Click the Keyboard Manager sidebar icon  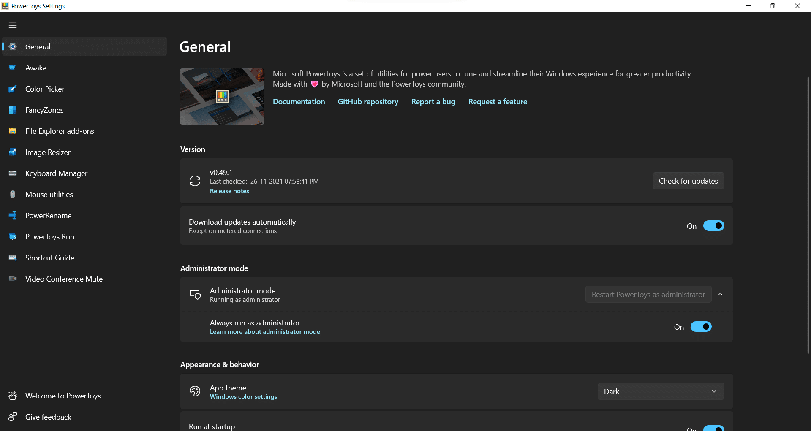[13, 173]
